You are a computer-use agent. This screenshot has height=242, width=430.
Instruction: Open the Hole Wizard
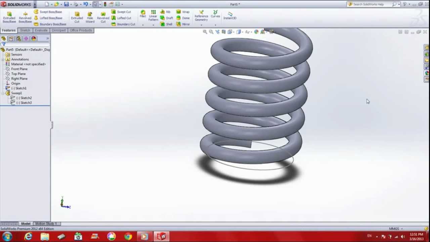point(90,17)
